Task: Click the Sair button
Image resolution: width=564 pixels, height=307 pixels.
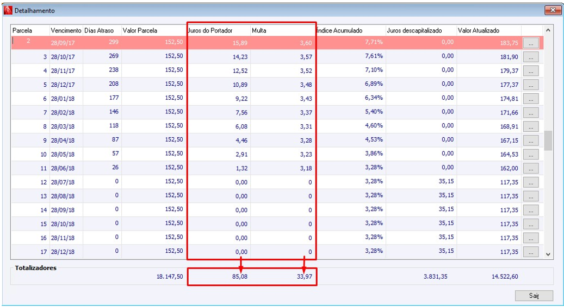Action: [x=534, y=296]
